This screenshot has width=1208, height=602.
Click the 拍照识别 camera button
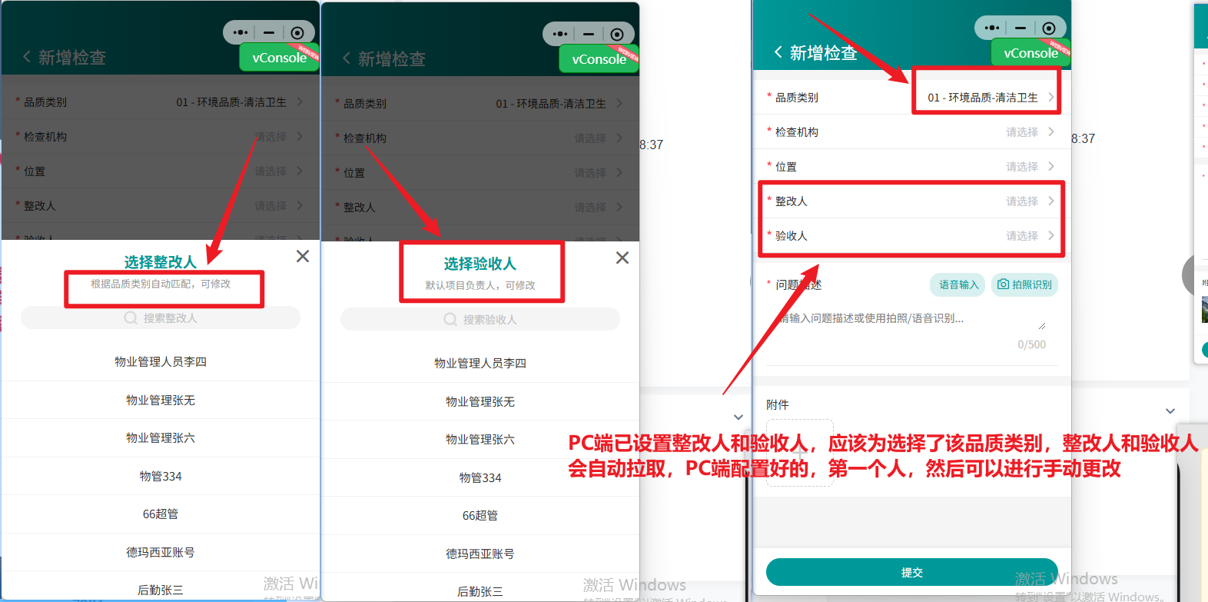pos(1024,284)
